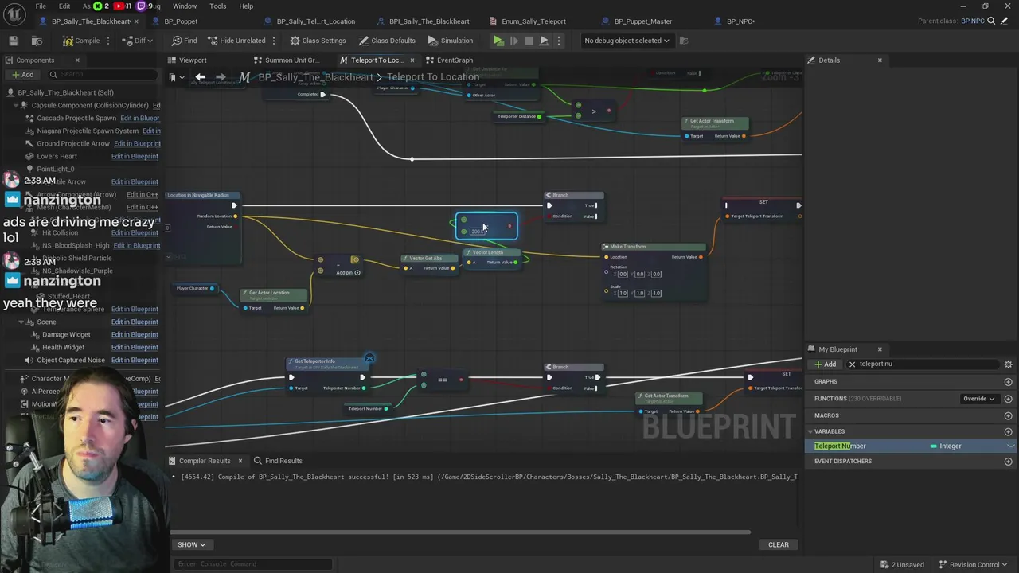
Task: Save the current blueprint asset
Action: point(14,41)
